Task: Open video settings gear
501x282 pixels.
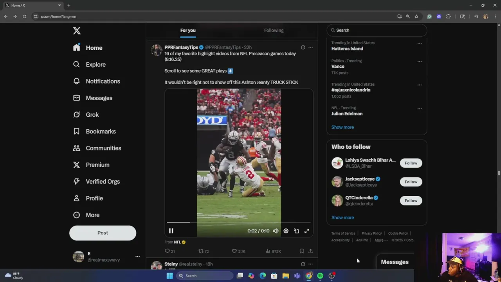Action: pos(286,231)
